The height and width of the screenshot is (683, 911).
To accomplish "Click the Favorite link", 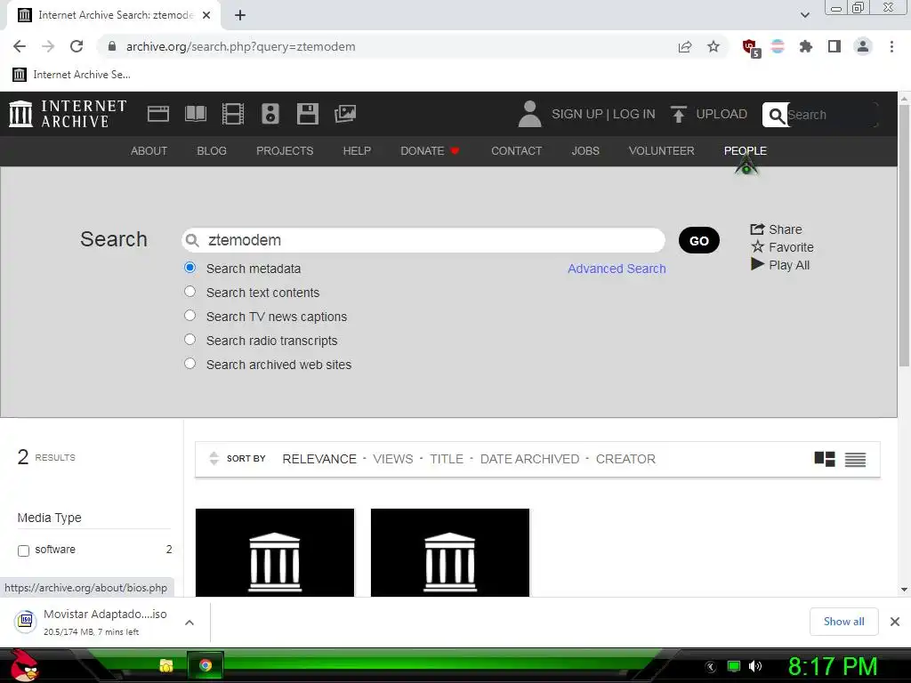I will click(782, 247).
